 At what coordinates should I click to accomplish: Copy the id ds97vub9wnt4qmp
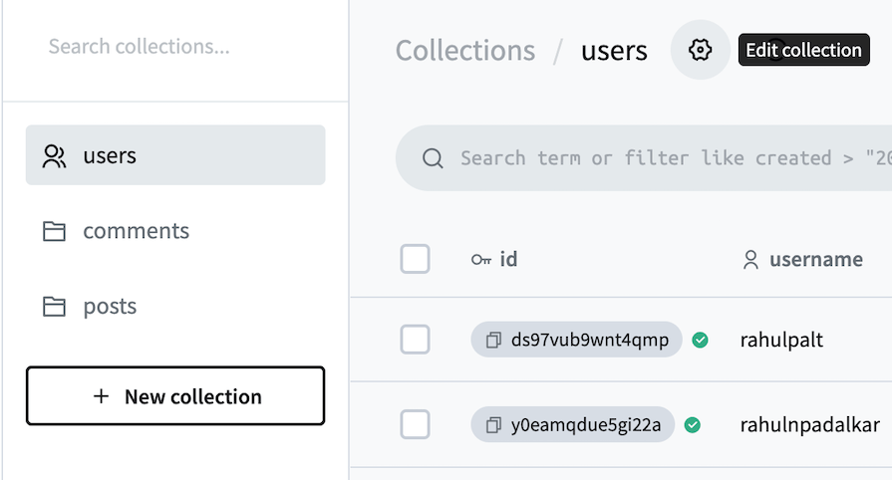(493, 341)
